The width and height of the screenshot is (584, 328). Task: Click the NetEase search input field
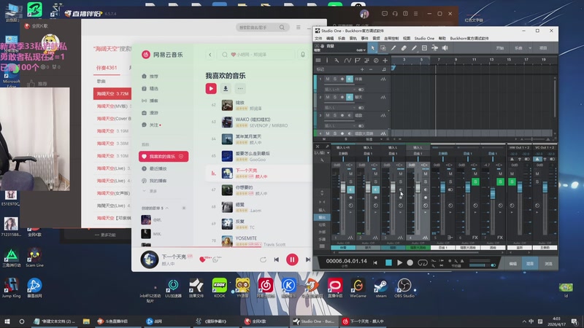257,55
